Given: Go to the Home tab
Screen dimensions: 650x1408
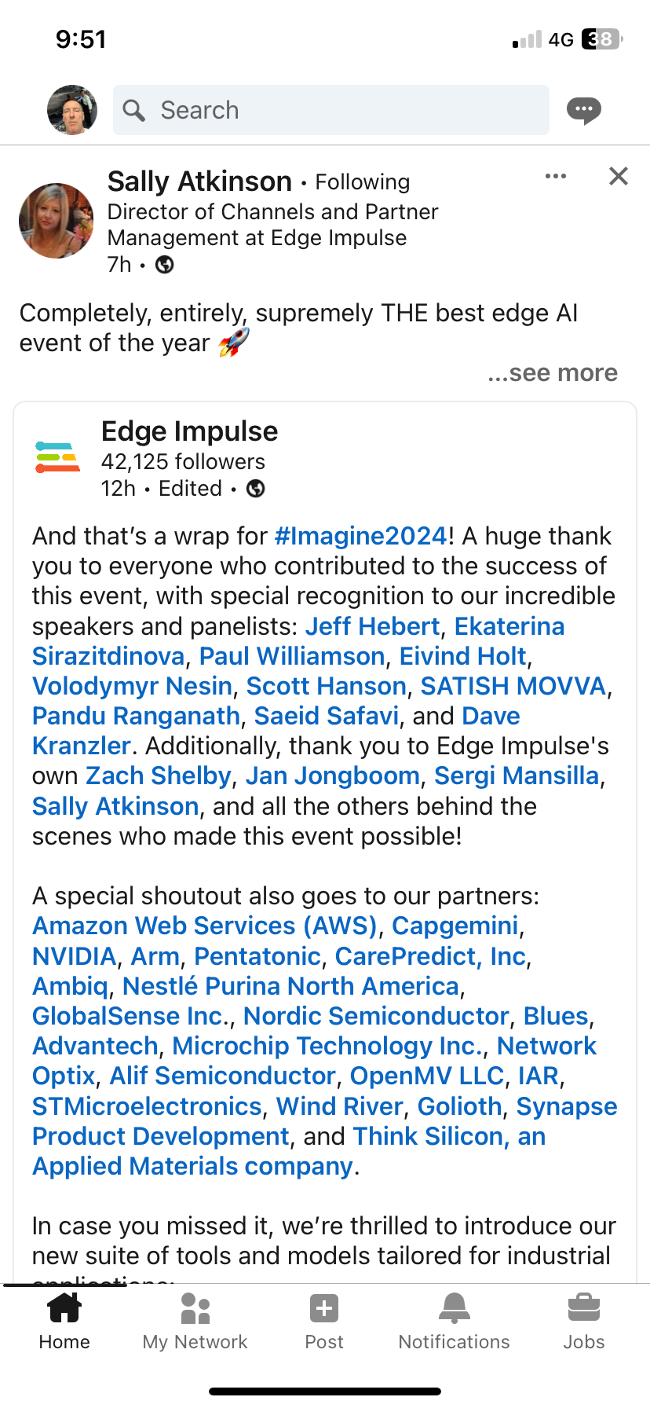Looking at the screenshot, I should coord(64,1322).
